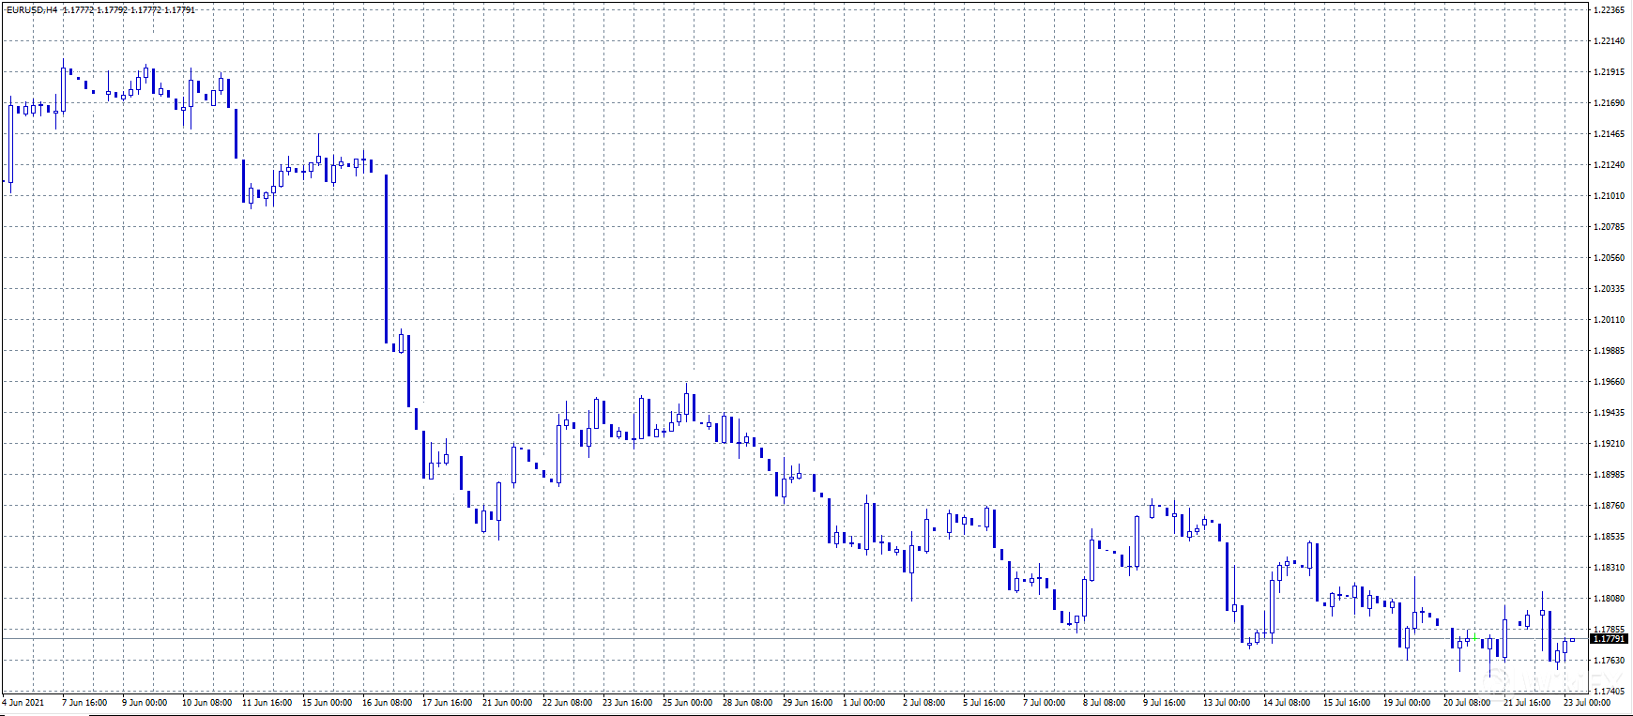
Task: Select the 1 Jul 00:00 time label
Action: pyautogui.click(x=863, y=703)
